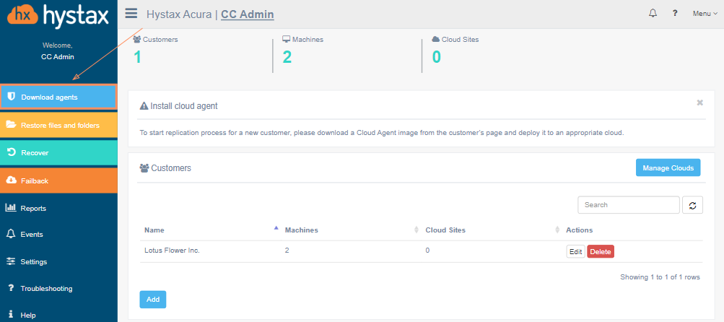Click the question mark help icon in top bar
724x322 pixels.
point(675,14)
